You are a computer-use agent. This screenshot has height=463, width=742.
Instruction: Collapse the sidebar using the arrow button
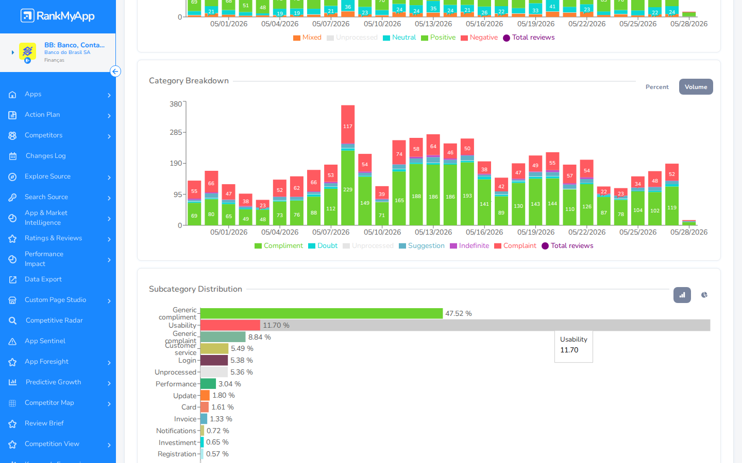pyautogui.click(x=115, y=72)
